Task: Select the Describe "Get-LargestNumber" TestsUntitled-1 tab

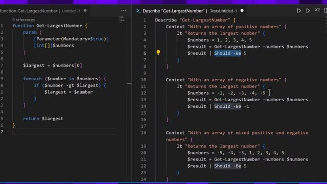Action: click(190, 11)
